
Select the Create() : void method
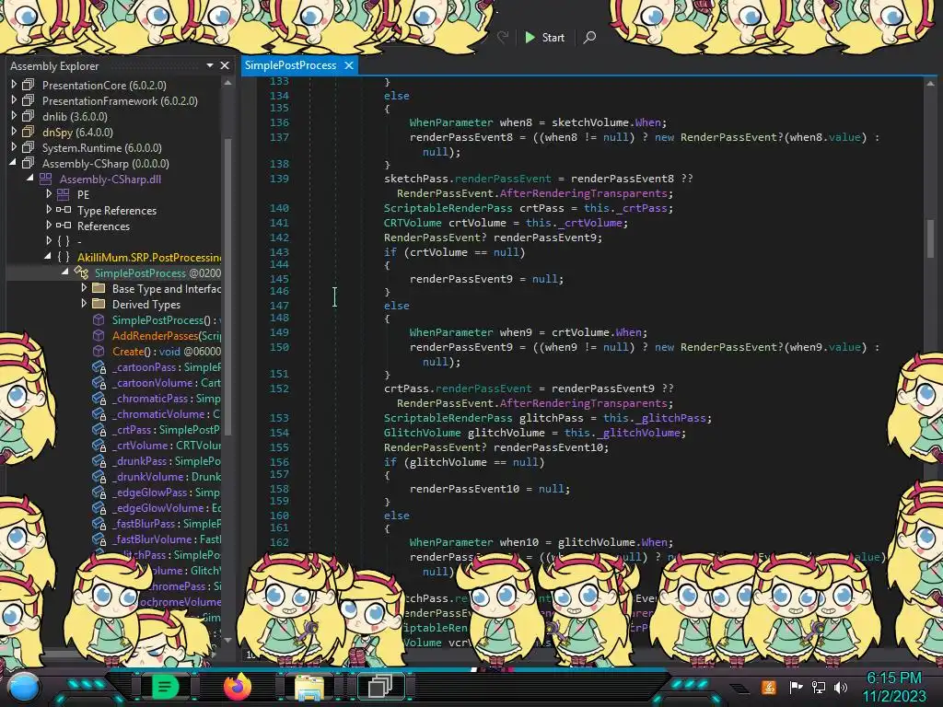(x=167, y=351)
